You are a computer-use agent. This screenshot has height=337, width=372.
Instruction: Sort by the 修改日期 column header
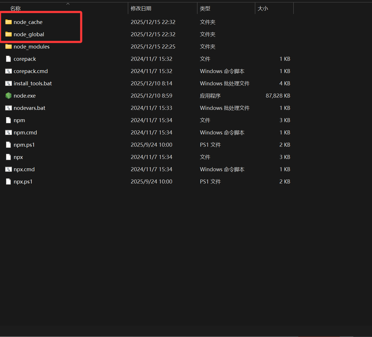click(141, 9)
